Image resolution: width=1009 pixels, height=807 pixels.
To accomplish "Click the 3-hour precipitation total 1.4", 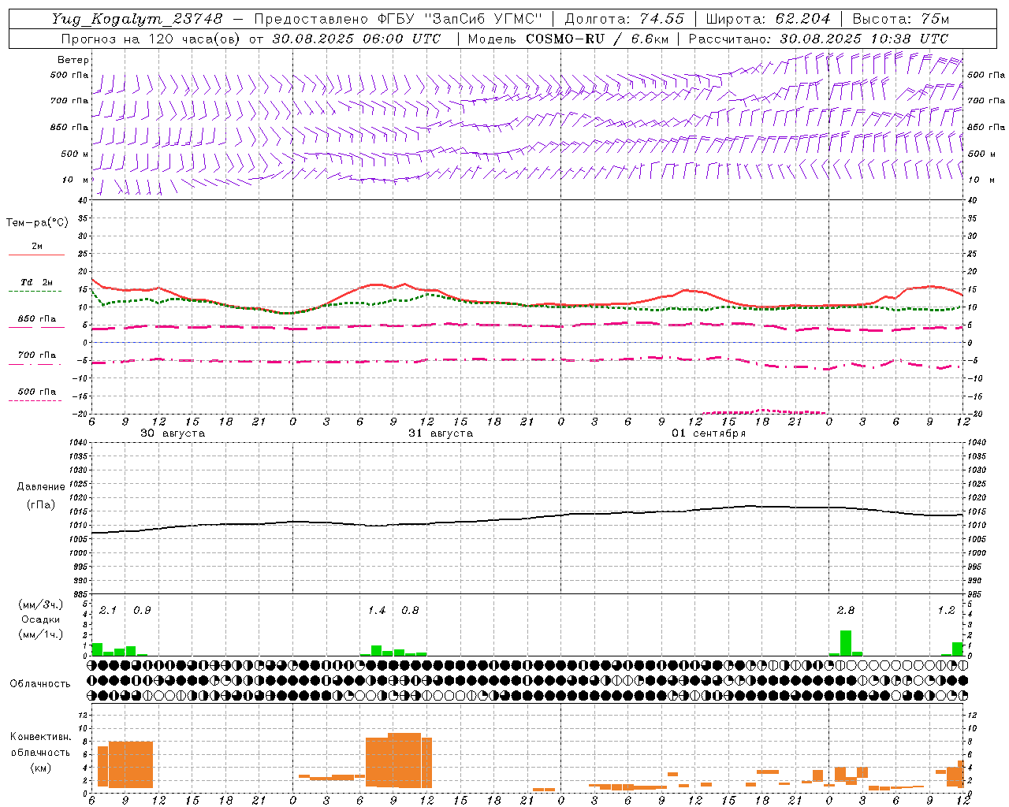I will tap(377, 611).
